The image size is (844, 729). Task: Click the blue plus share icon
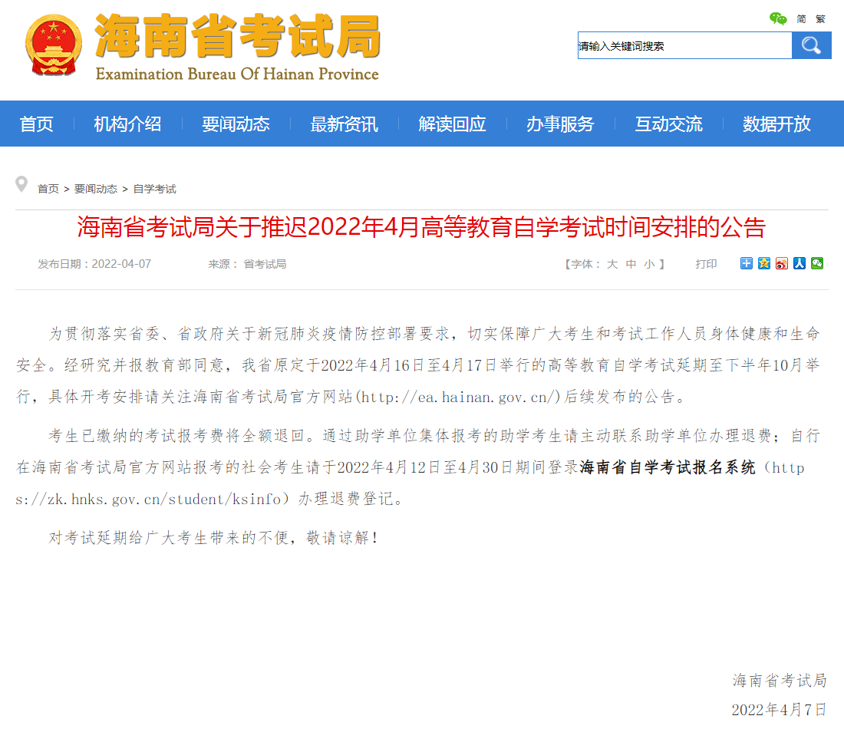746,264
